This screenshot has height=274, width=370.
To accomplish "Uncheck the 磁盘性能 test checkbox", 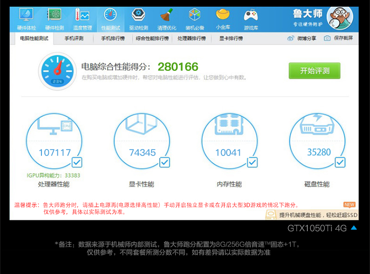I will pyautogui.click(x=340, y=162).
